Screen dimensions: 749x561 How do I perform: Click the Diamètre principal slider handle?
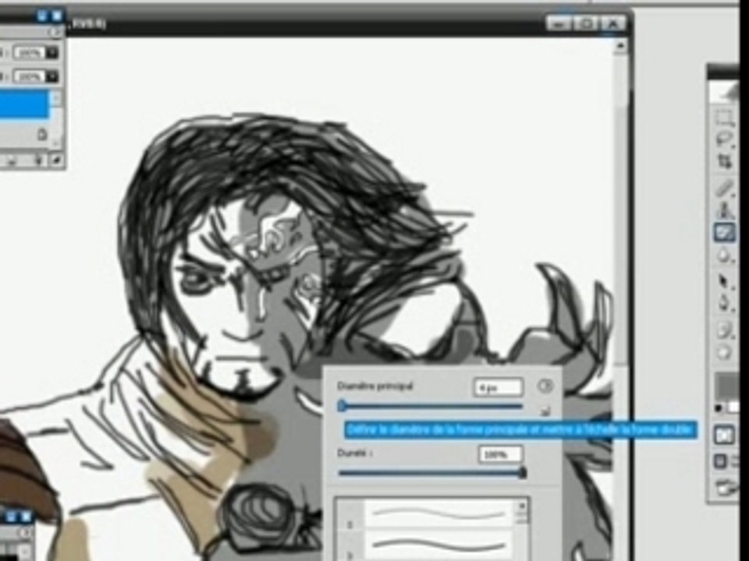[x=342, y=406]
